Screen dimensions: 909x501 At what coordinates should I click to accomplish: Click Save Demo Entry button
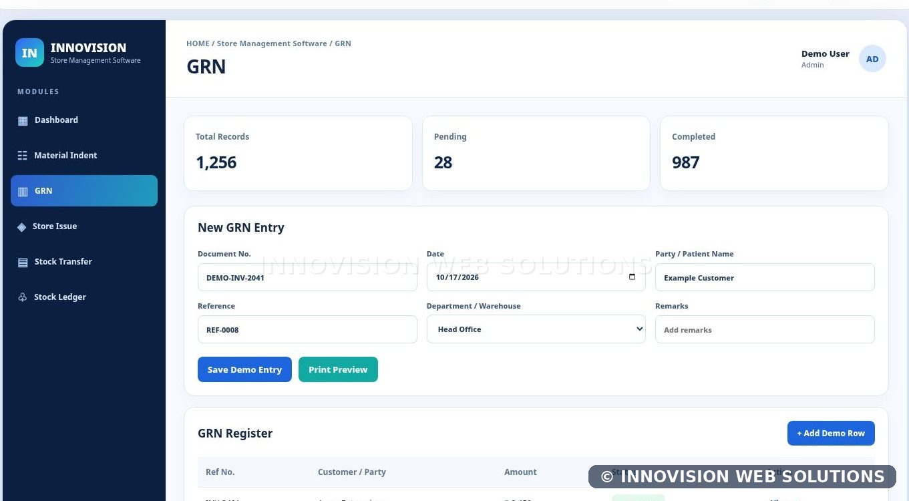pos(244,369)
